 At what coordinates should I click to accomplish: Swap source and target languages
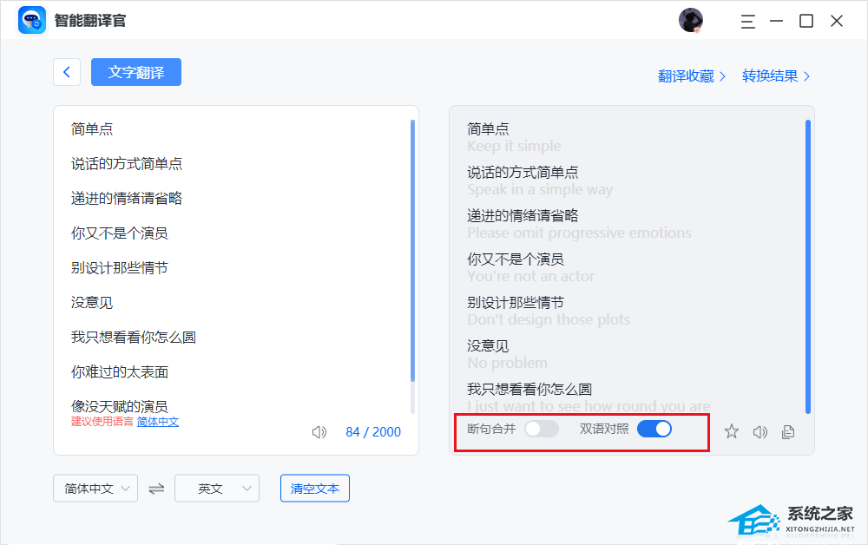(156, 489)
